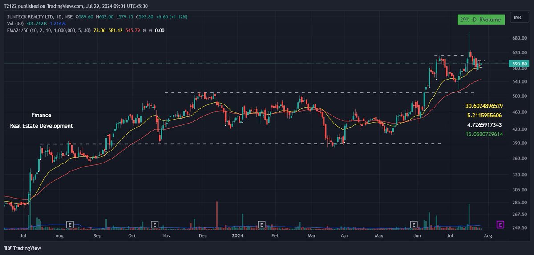The height and width of the screenshot is (255, 534).
Task: Click the 305.00 price axis label
Action: [x=519, y=190]
